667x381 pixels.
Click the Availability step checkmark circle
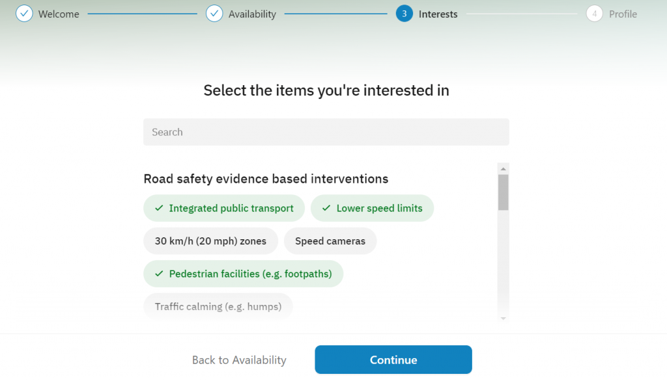point(214,14)
